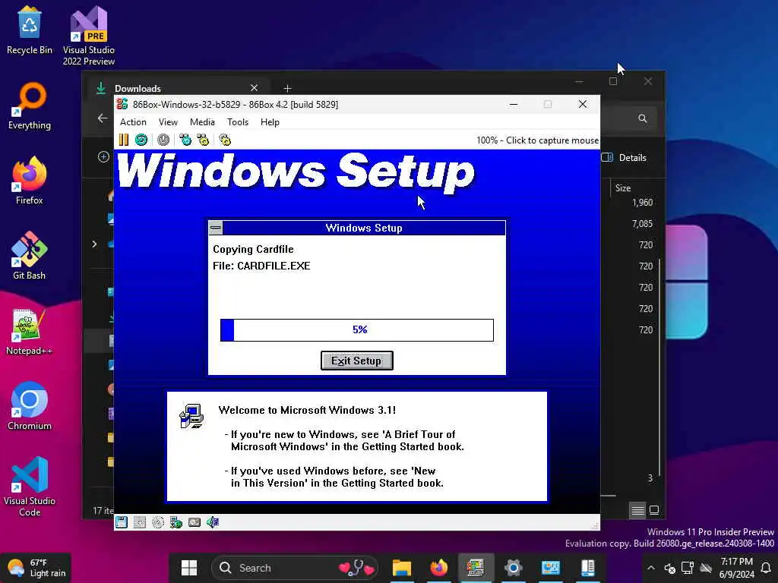Launch Firefox from the desktop shortcut
The height and width of the screenshot is (583, 778).
pyautogui.click(x=30, y=181)
